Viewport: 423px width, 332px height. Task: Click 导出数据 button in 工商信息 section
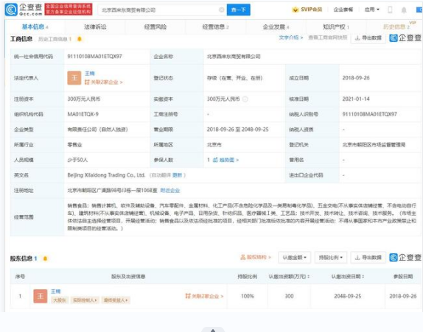point(368,38)
